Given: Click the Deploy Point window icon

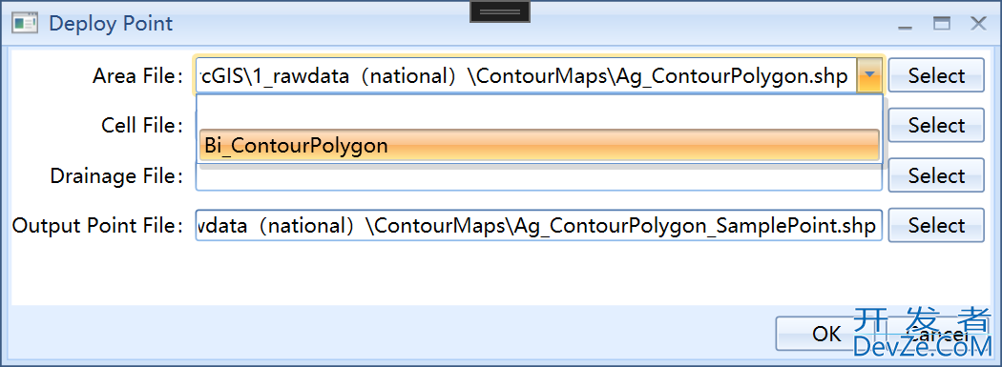Looking at the screenshot, I should click(25, 24).
